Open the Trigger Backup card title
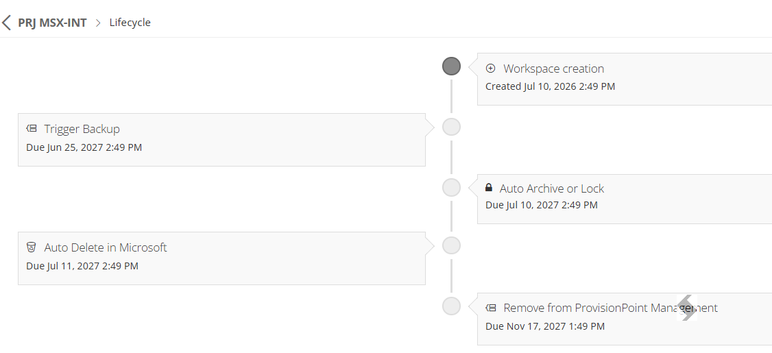772x353 pixels. click(x=82, y=129)
